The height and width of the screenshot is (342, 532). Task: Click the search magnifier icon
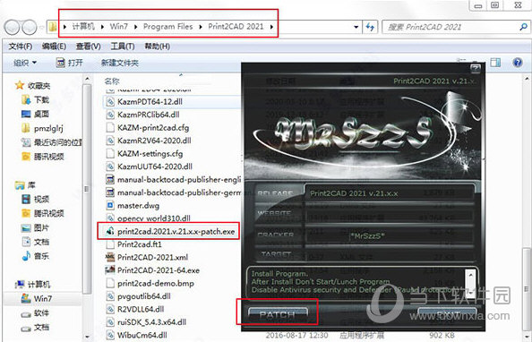[523, 27]
